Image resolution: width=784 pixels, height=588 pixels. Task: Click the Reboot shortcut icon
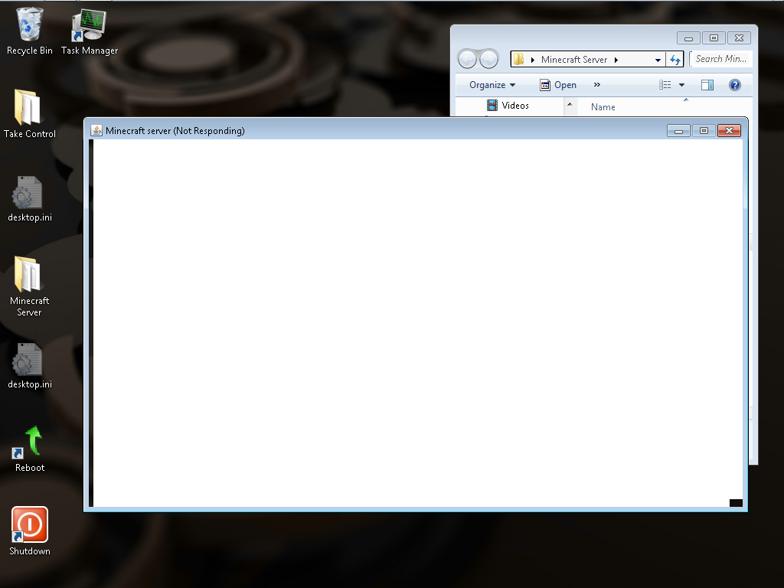[30, 449]
